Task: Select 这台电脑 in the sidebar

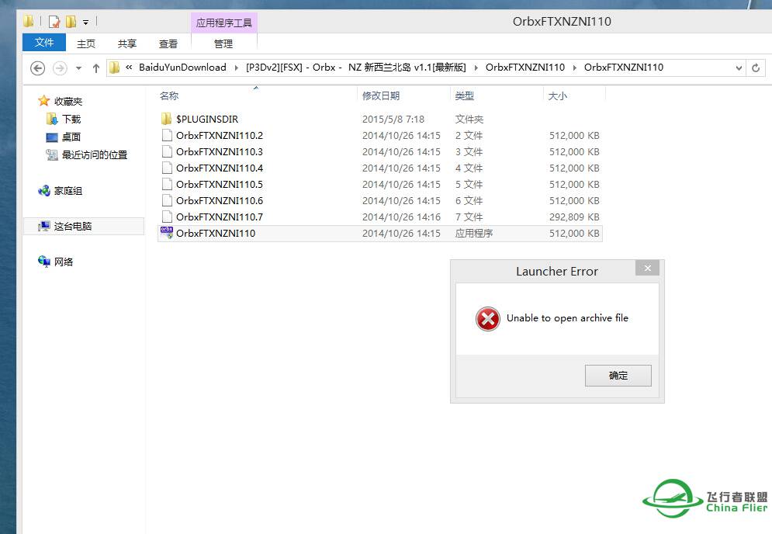Action: pyautogui.click(x=73, y=226)
